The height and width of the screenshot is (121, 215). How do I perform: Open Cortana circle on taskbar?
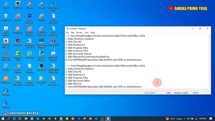[x=14, y=119]
